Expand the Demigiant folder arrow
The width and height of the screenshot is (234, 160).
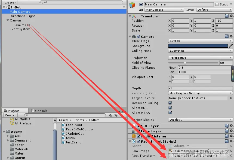click(8, 140)
